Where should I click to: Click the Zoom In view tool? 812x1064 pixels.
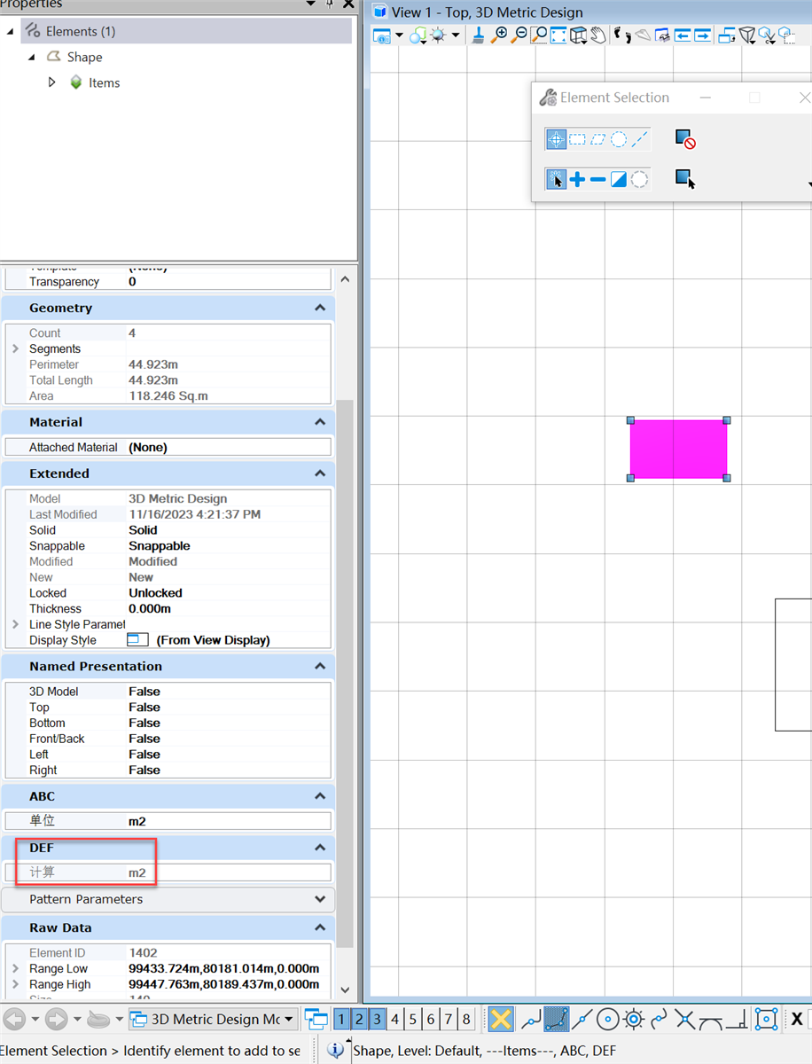500,35
